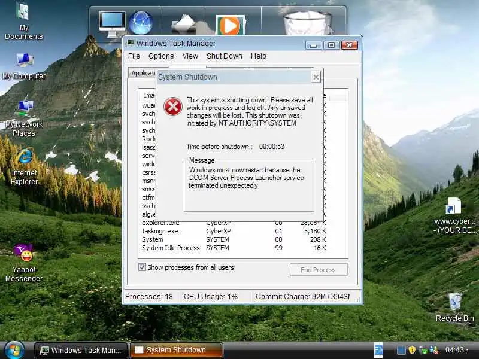479x359 pixels.
Task: Click the Time before shutdown countdown 00:00:53
Action: coord(272,147)
